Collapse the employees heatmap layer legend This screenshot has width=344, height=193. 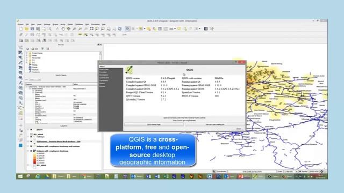click(x=28, y=151)
